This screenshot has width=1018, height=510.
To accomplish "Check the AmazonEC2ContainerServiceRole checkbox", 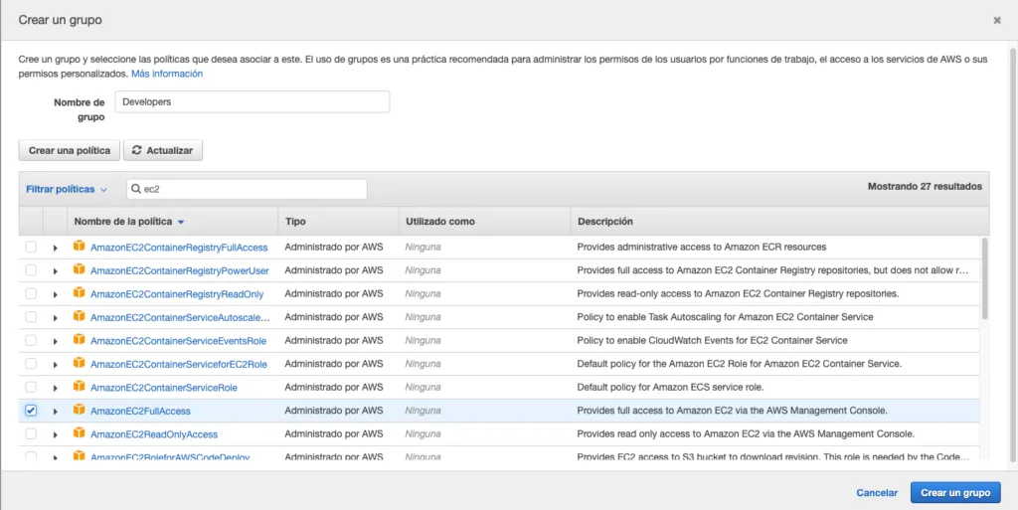I will pyautogui.click(x=31, y=388).
